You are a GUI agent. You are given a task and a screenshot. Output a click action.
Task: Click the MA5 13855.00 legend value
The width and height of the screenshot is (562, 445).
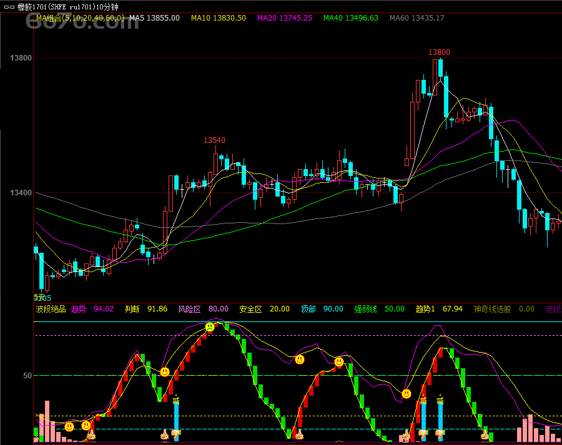[x=154, y=18]
